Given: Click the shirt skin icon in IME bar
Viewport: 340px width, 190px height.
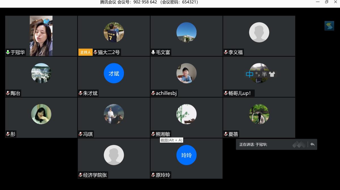Looking at the screenshot, I should pyautogui.click(x=272, y=74).
